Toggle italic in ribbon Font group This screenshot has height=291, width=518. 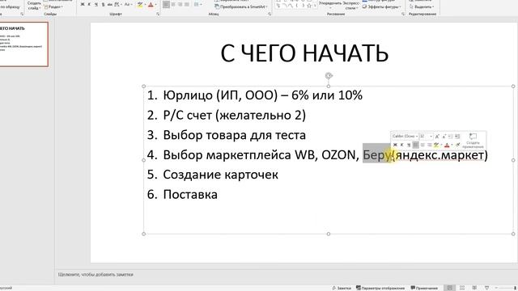coord(89,5)
